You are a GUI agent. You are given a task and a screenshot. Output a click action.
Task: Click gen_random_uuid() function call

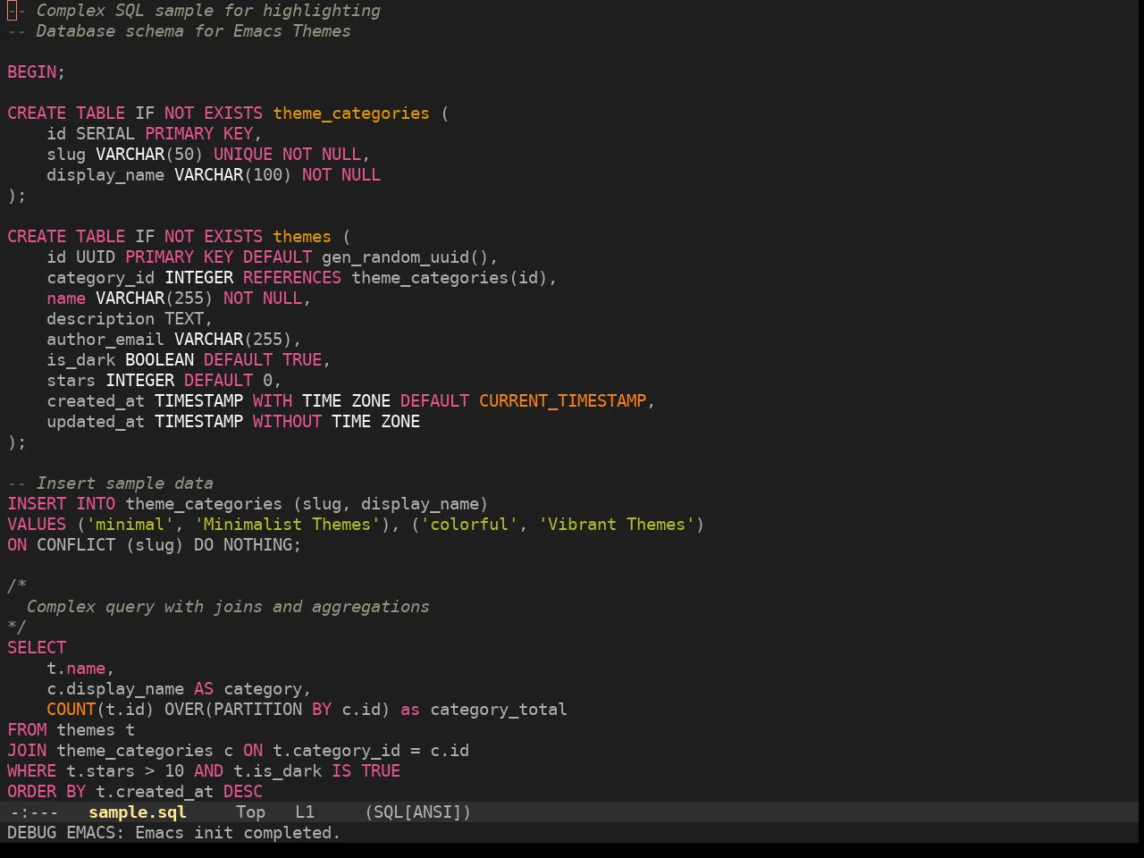click(x=406, y=257)
